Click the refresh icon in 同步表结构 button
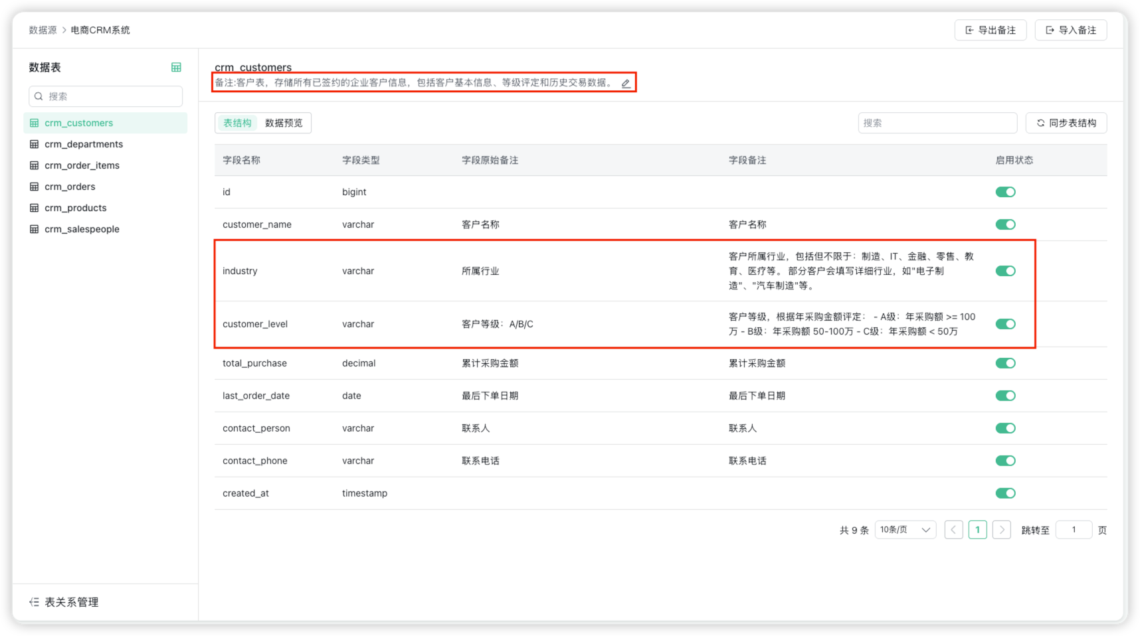This screenshot has width=1140, height=636. [1040, 123]
